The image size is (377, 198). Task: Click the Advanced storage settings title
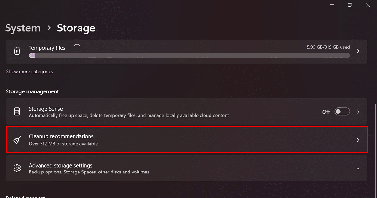tap(60, 165)
